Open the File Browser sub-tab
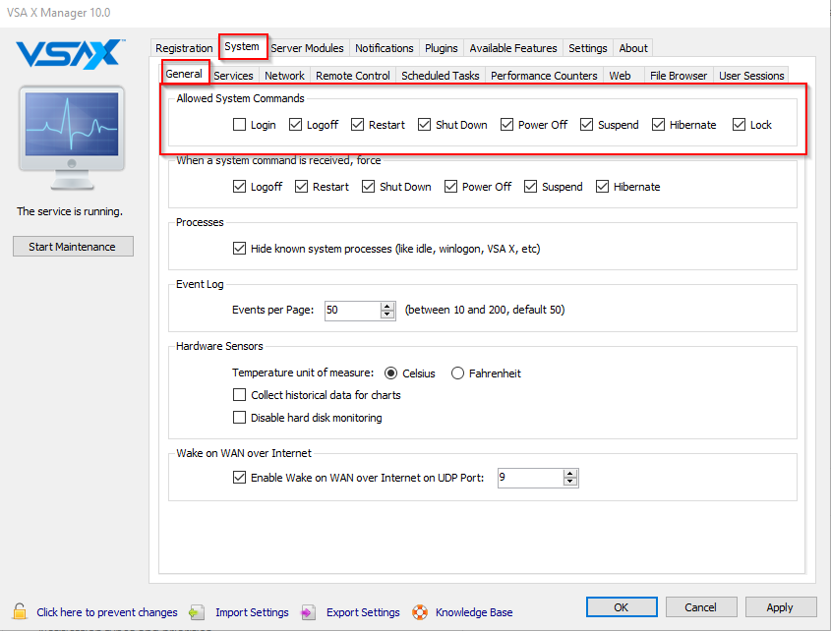The height and width of the screenshot is (631, 831). tap(679, 76)
